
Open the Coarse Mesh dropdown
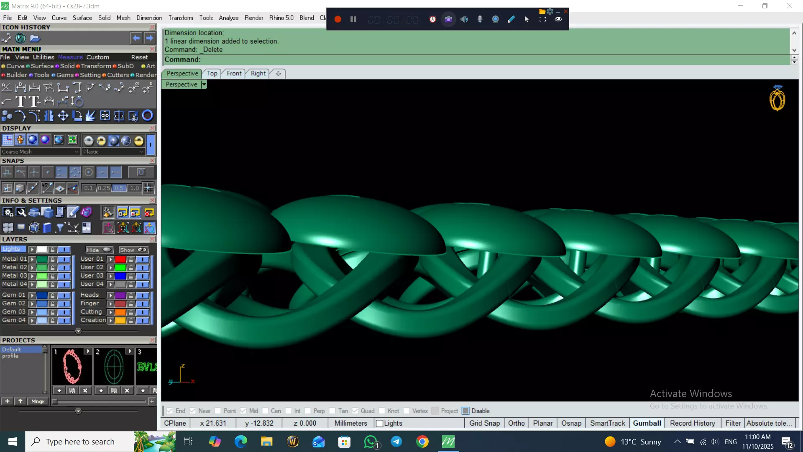click(40, 152)
